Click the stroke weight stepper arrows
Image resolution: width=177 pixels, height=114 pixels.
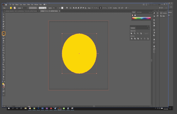coord(22,8)
